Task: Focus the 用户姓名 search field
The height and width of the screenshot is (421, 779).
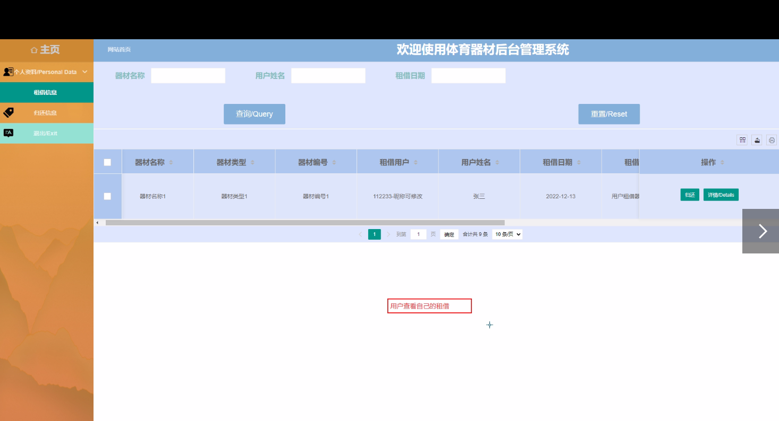Action: pyautogui.click(x=328, y=76)
